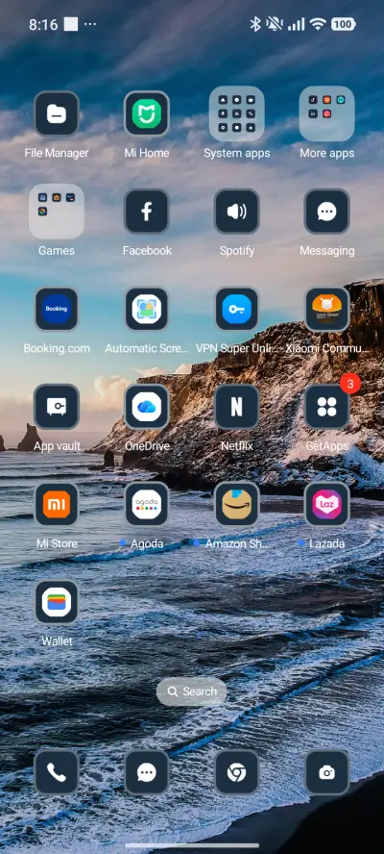
Task: Launch the Mi Home app
Action: coord(146,113)
